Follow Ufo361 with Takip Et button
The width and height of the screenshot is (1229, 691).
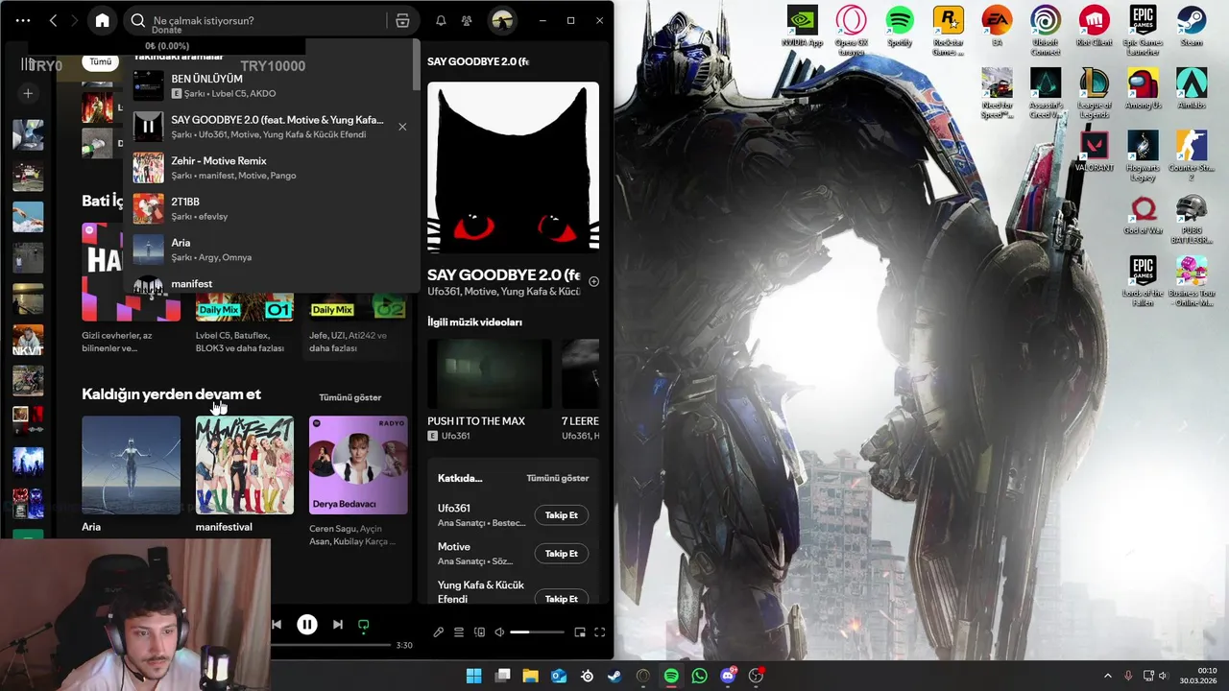pos(561,515)
